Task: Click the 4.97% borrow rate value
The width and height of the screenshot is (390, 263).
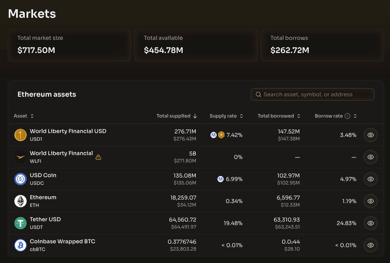Action: 348,179
